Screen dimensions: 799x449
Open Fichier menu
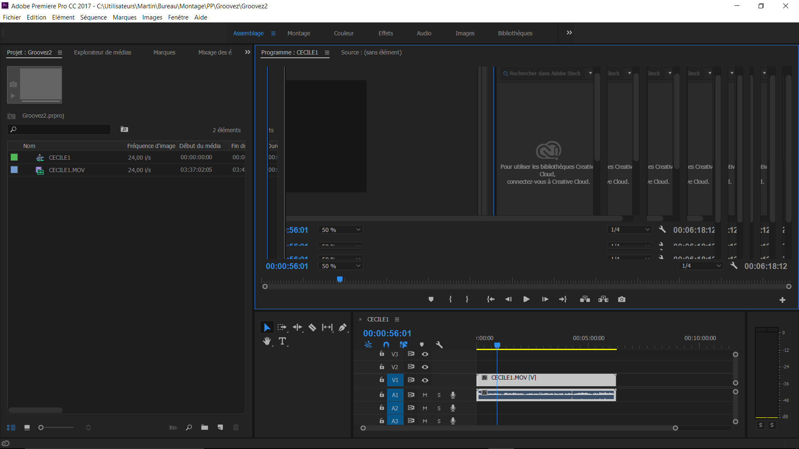(12, 17)
